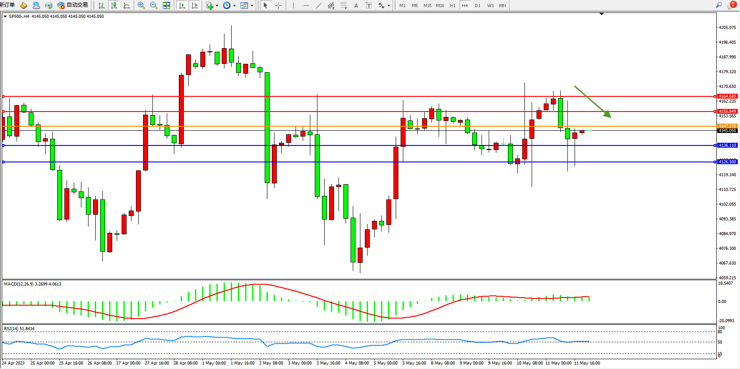Click the Zoom In magnifier icon

tap(141, 5)
